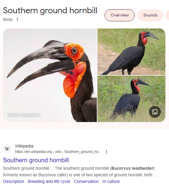Click the image gallery icon on the bottom photo
Image resolution: width=169 pixels, height=188 pixels.
click(155, 112)
